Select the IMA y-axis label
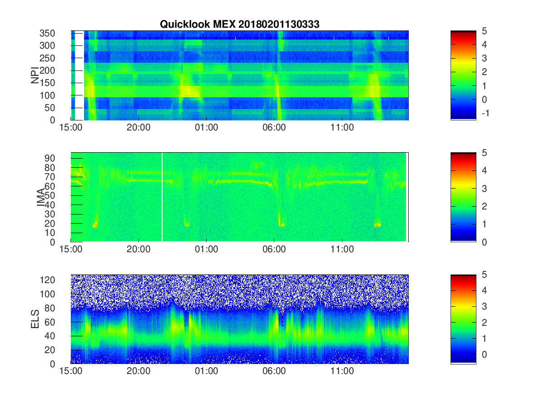545x409 pixels. click(41, 197)
